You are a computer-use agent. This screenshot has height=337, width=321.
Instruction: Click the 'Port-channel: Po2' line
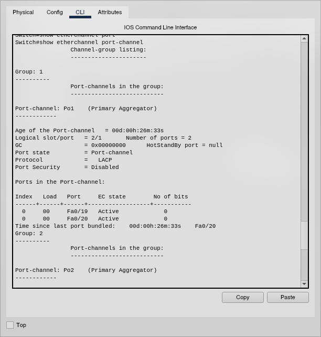point(85,270)
